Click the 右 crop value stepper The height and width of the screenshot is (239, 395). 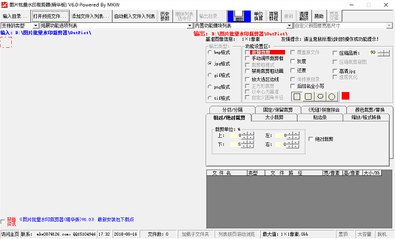tap(293, 144)
